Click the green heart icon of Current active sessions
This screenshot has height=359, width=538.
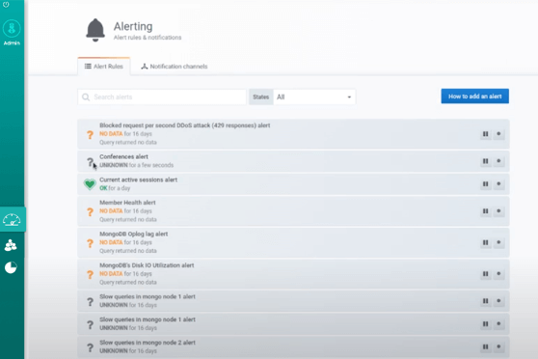[90, 184]
